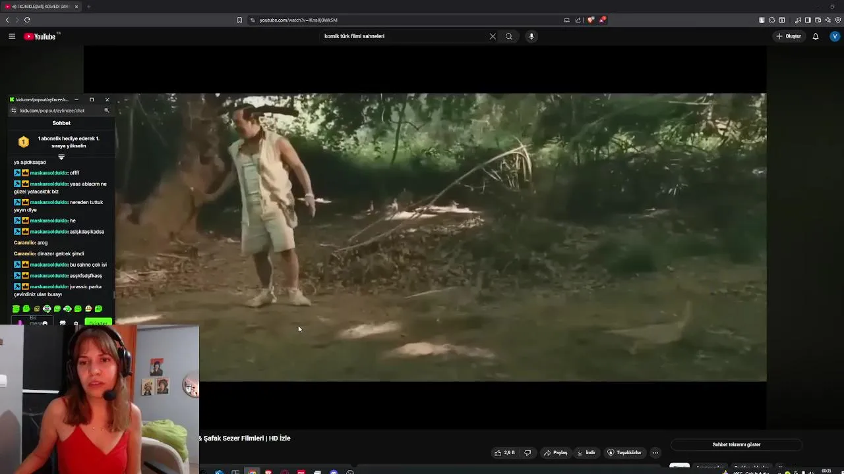Open Brave Rewards triangle icon

tap(601, 20)
